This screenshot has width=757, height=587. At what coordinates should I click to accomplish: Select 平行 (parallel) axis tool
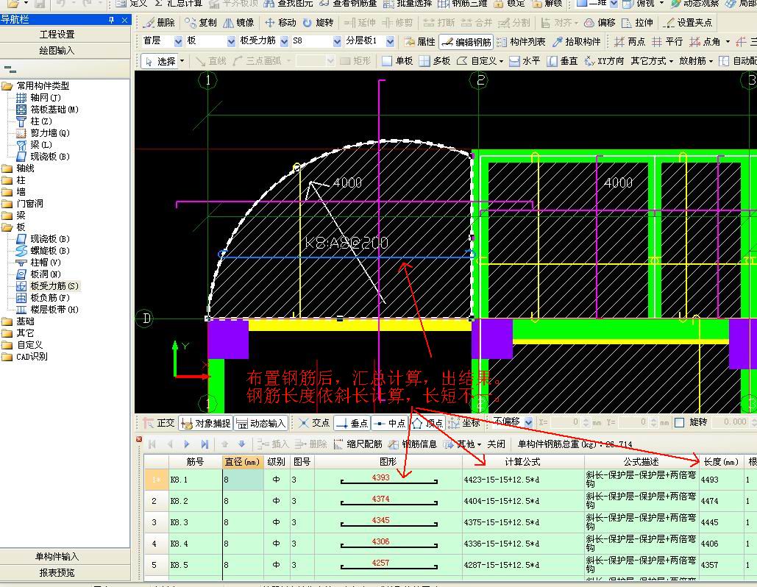[667, 41]
